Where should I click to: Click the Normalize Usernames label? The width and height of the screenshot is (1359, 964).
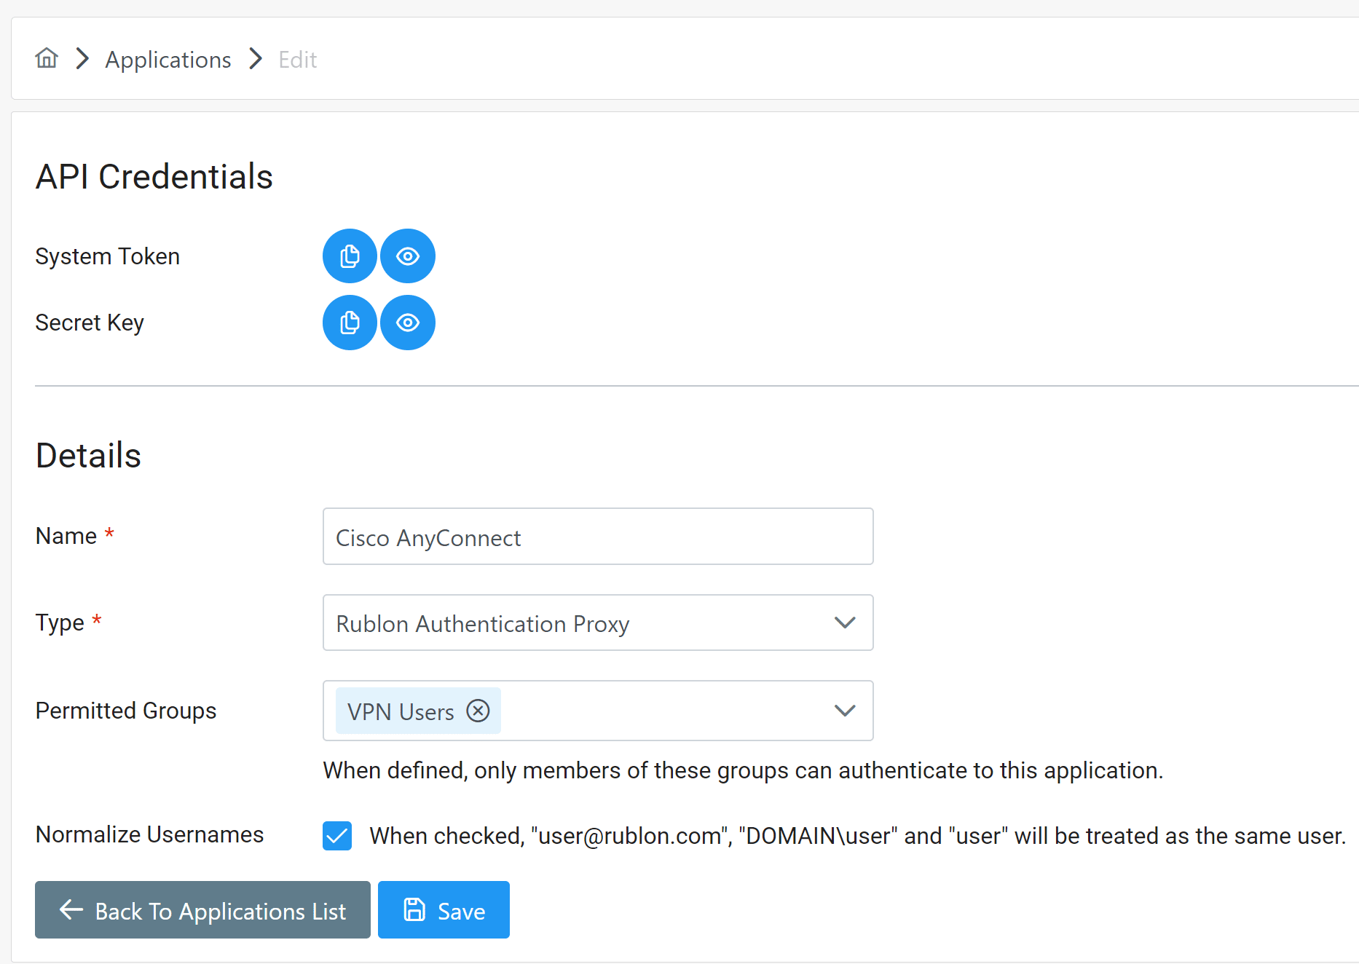149,834
